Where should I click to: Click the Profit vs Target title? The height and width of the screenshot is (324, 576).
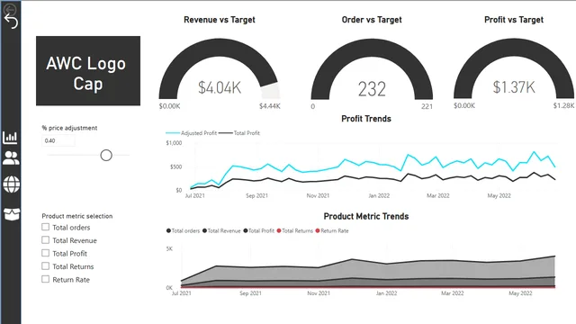tap(514, 20)
